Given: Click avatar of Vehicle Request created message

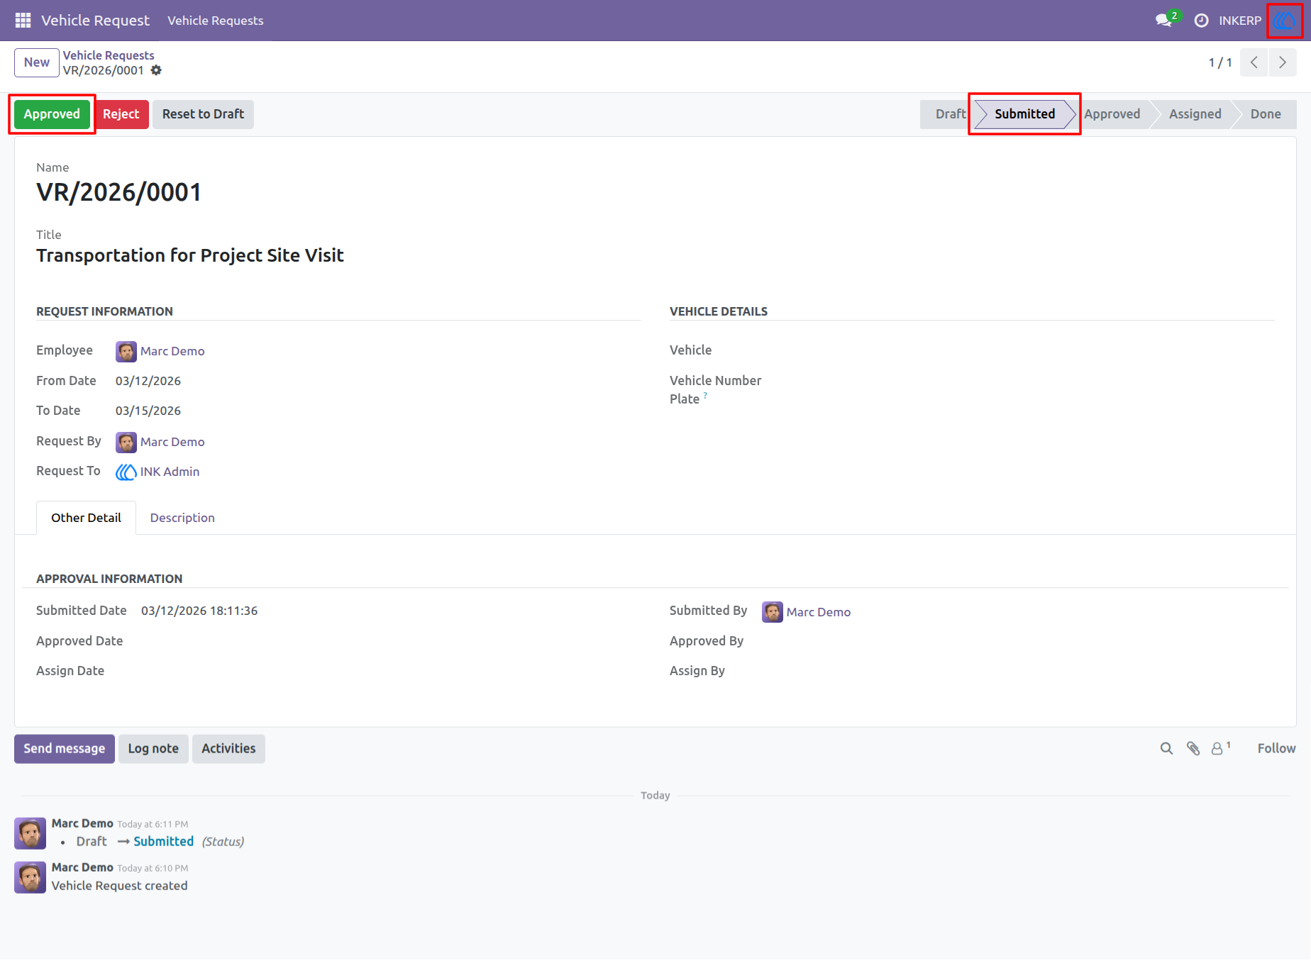Looking at the screenshot, I should click(x=30, y=877).
